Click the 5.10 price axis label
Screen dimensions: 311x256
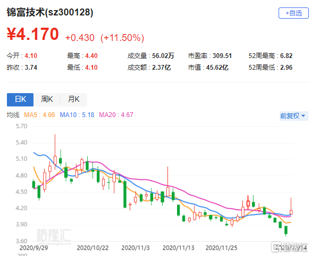(21, 159)
